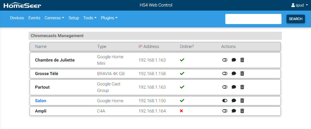Expand the Cameras dropdown menu
This screenshot has width=311, height=129.
click(54, 18)
